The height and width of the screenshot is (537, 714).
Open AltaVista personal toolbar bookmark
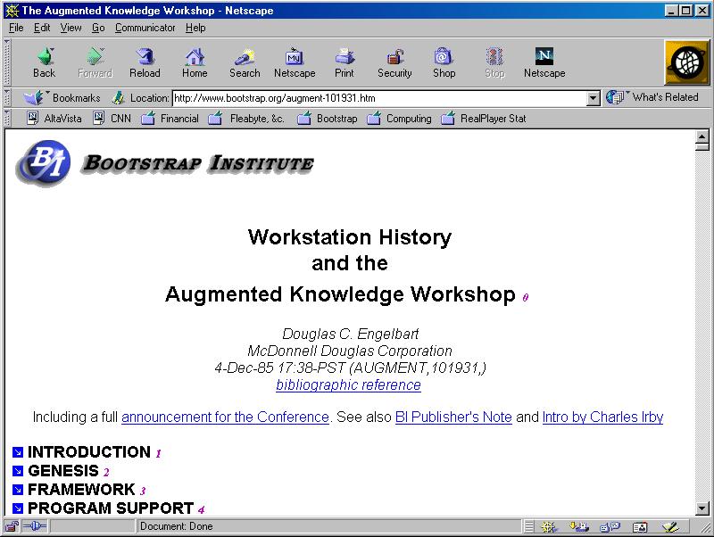[54, 119]
